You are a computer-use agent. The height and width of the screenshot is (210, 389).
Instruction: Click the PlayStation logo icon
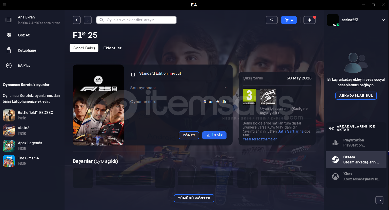pyautogui.click(x=335, y=143)
